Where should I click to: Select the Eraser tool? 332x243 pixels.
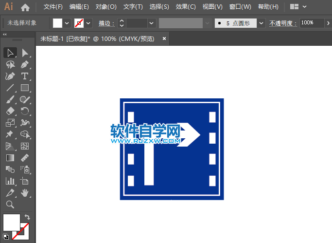click(x=10, y=111)
